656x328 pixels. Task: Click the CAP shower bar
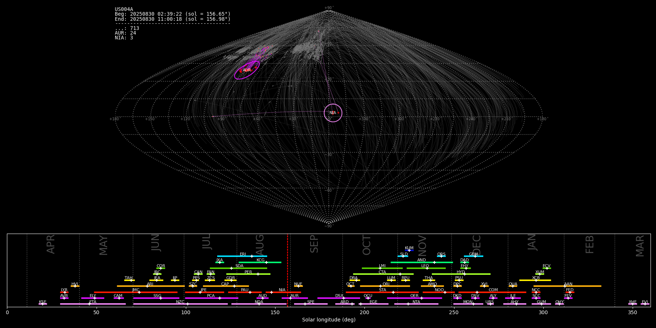(226, 286)
